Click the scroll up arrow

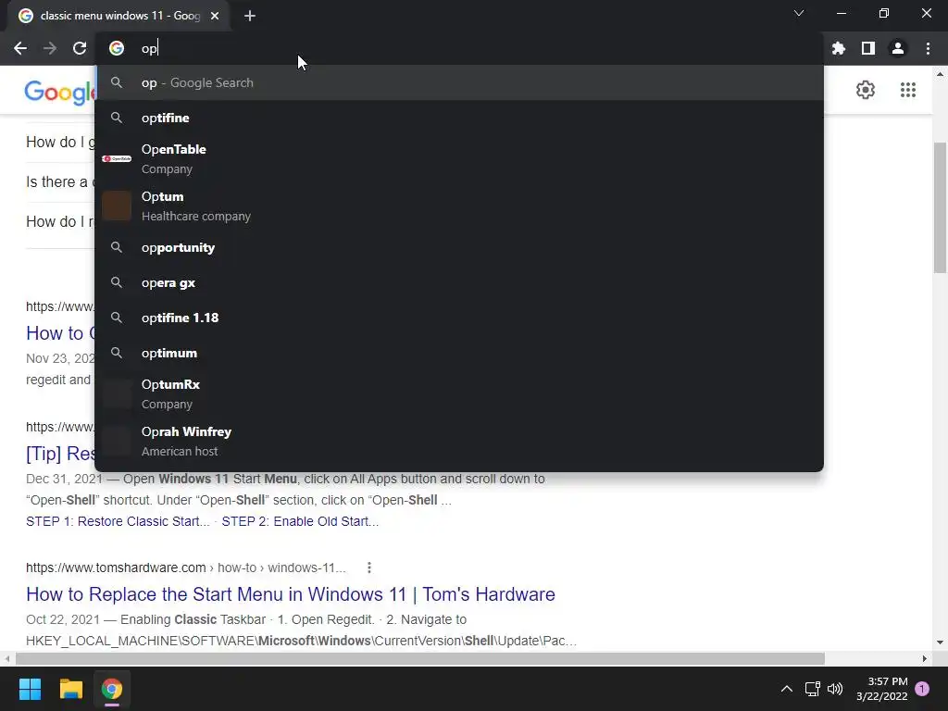click(940, 74)
